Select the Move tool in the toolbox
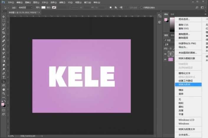 coord(4,17)
